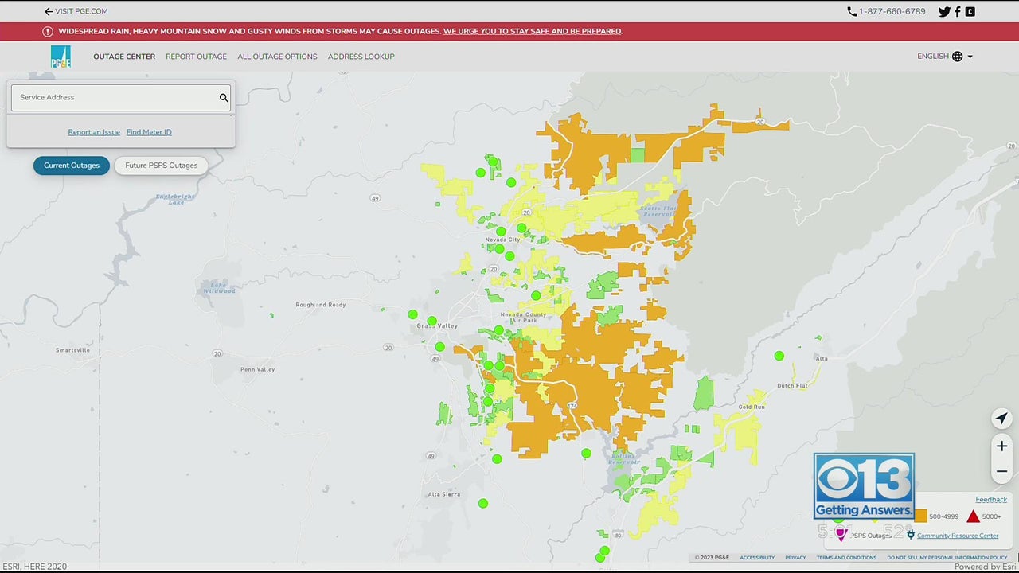This screenshot has width=1019, height=573.
Task: Open the Report Outage menu item
Action: 196,57
